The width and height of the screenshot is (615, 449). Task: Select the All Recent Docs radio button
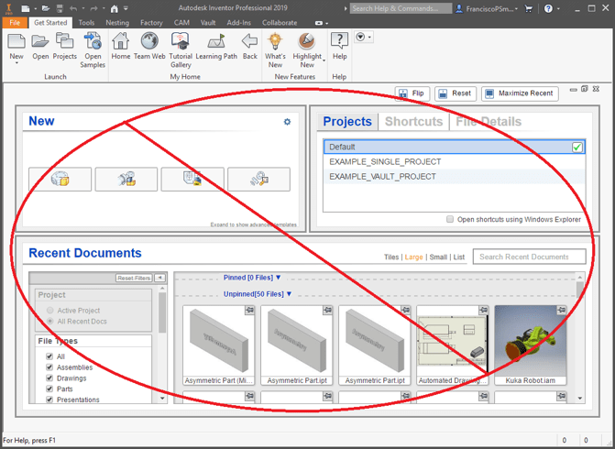[x=49, y=321]
